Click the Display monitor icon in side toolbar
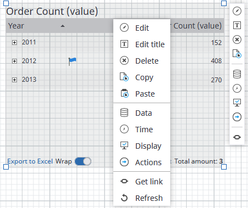248x208 pixels. coord(237,103)
